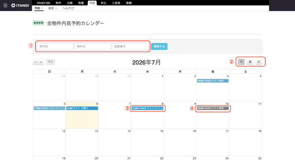The image size is (295, 160).
Task: Go to previous month with < button
Action: pyautogui.click(x=36, y=62)
